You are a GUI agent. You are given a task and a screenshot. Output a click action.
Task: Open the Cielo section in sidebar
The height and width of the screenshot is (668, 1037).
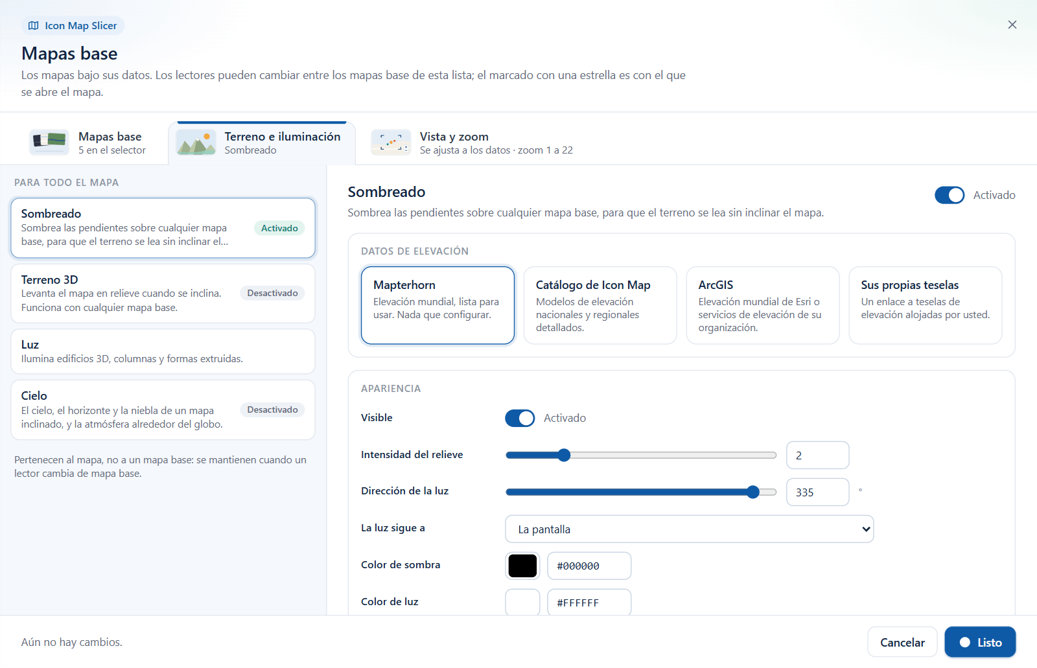click(163, 409)
